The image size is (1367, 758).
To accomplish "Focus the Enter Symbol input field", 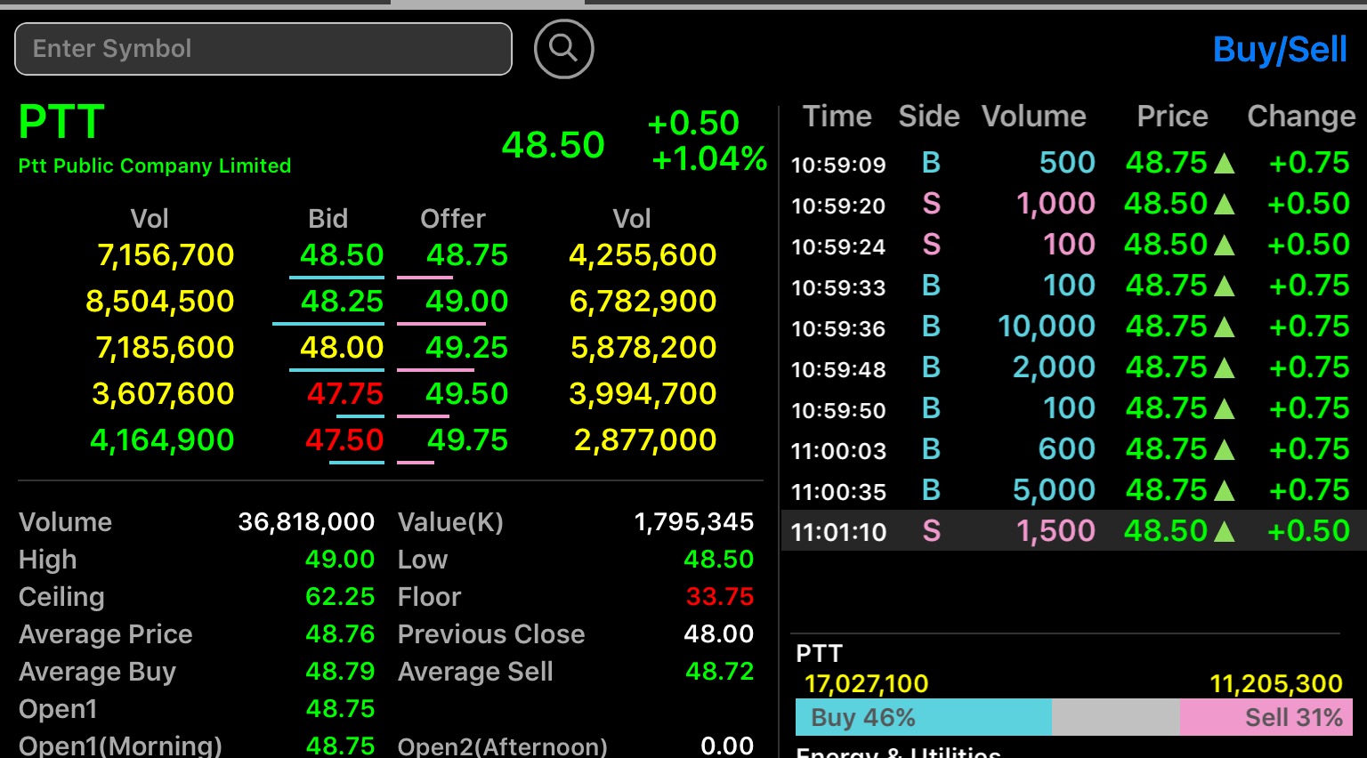I will (x=263, y=49).
